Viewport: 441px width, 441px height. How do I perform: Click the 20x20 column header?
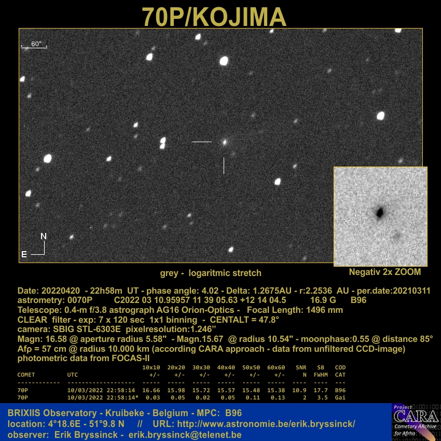[x=176, y=368]
